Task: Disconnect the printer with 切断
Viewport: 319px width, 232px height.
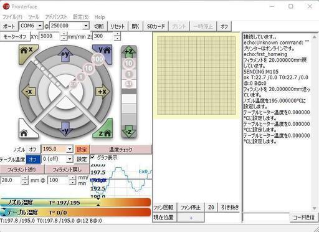Action: pyautogui.click(x=99, y=26)
